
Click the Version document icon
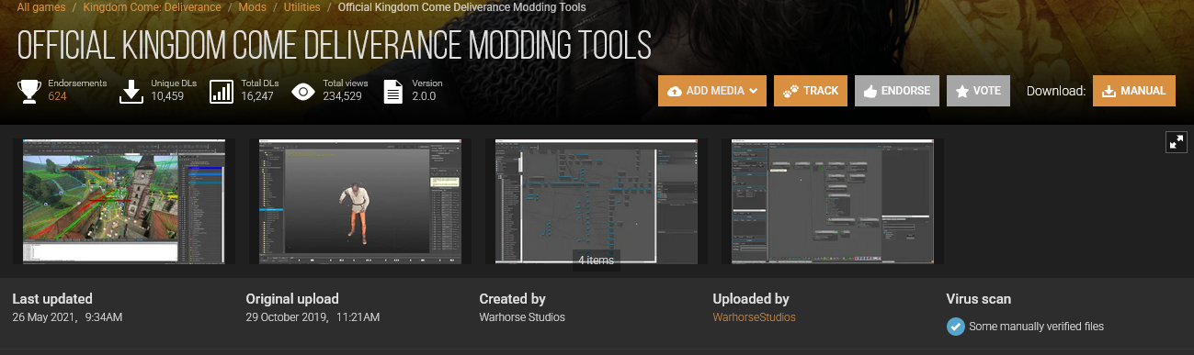pos(392,91)
